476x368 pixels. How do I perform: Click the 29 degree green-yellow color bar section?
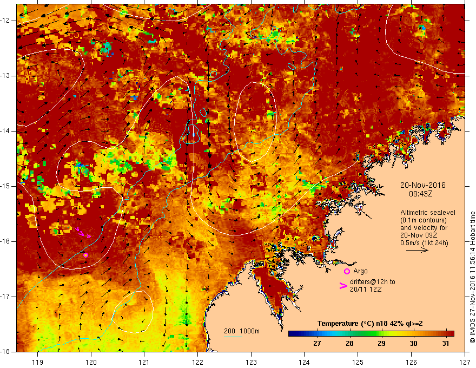pyautogui.click(x=381, y=334)
